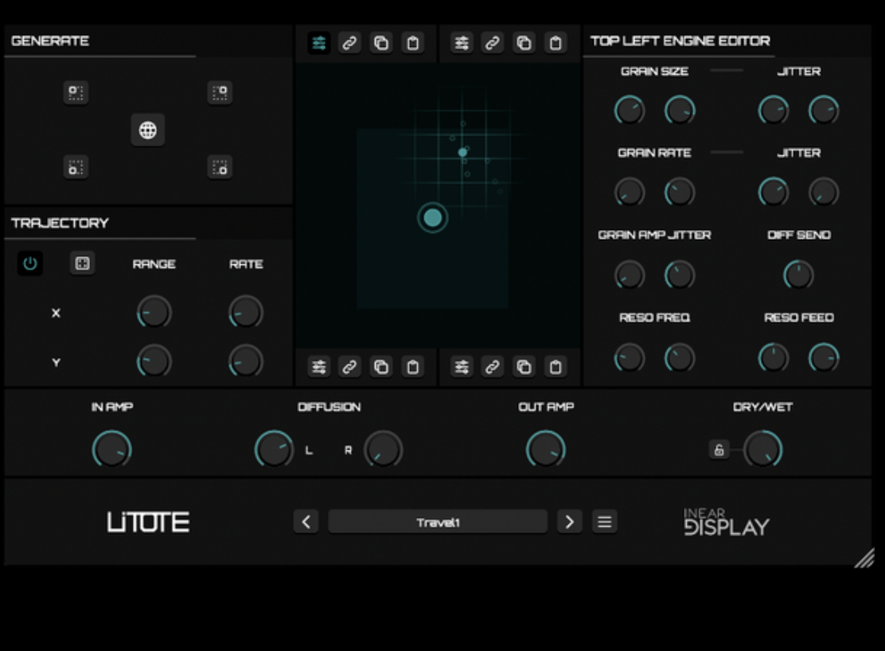
Task: Click the second Grain Amp Jitter knob
Action: (680, 275)
